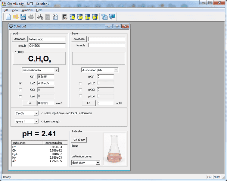Enable the Ka3 checkbox
Image resolution: width=227 pixels, height=181 pixels.
tap(20, 90)
